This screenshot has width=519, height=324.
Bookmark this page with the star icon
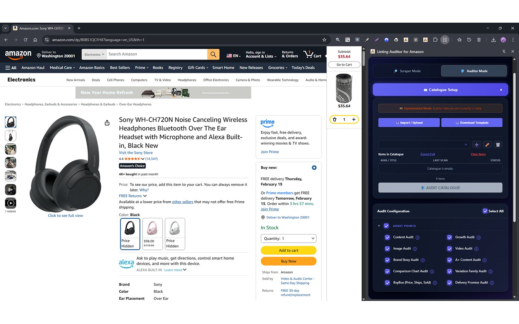[324, 40]
